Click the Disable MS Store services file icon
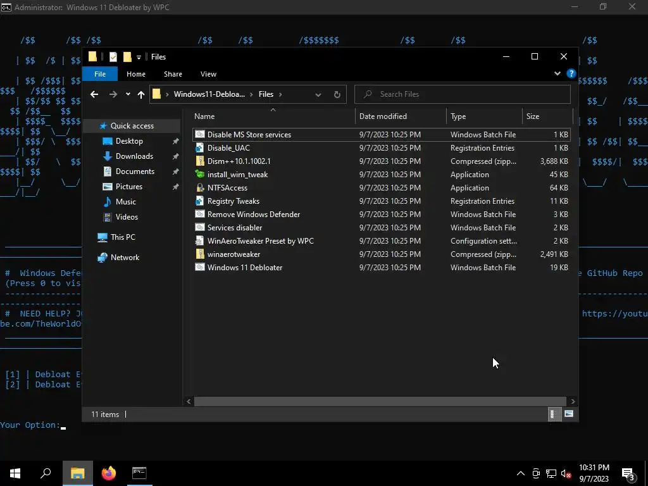 pyautogui.click(x=199, y=134)
